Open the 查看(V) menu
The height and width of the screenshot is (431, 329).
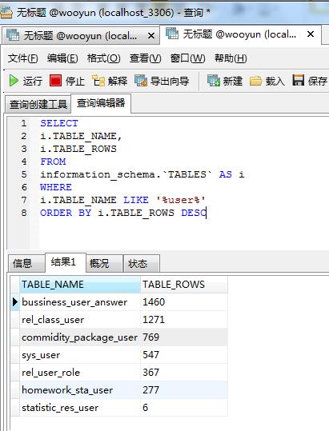click(145, 58)
